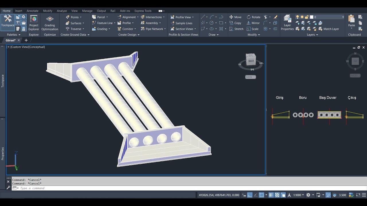Viewport: 367px width, 206px height.
Task: Open Layer Properties manager
Action: [x=287, y=23]
